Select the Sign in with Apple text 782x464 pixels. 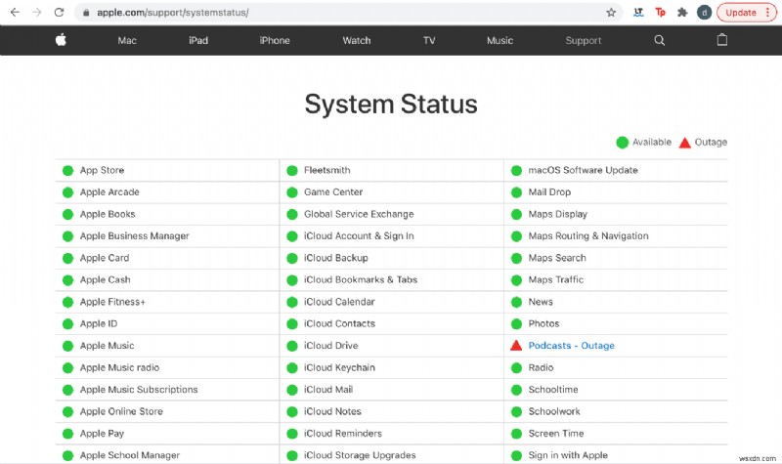coord(568,455)
